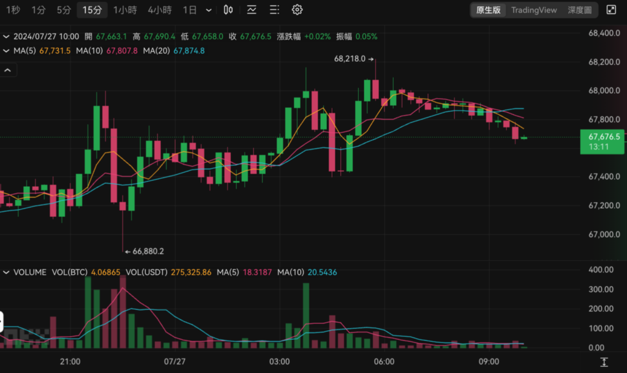Select the 4小時 timeframe
The height and width of the screenshot is (373, 627).
[160, 10]
